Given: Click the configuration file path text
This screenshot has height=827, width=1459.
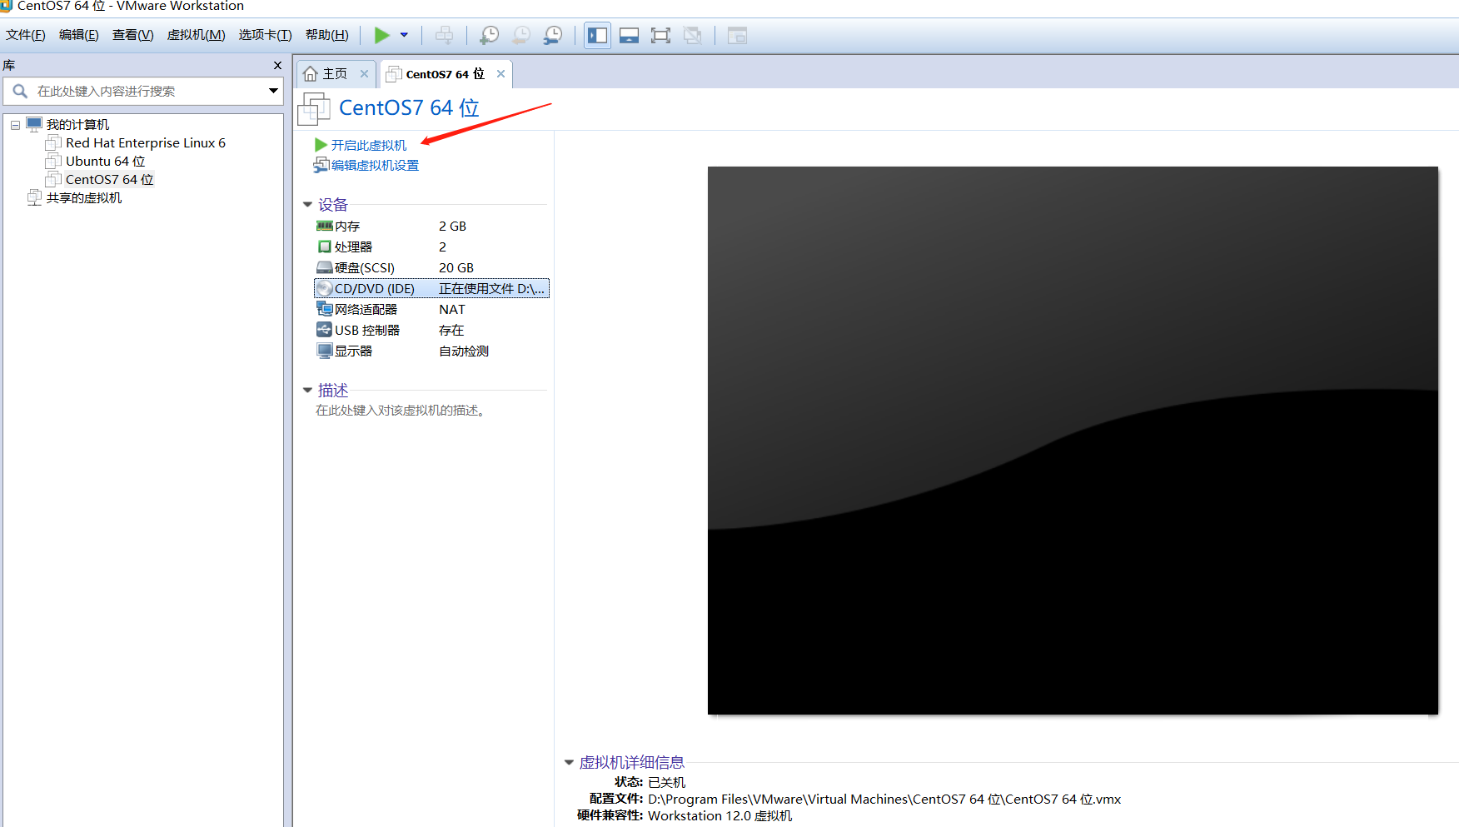Looking at the screenshot, I should point(884,800).
